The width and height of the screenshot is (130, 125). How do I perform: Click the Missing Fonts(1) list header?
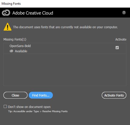click(x=15, y=39)
